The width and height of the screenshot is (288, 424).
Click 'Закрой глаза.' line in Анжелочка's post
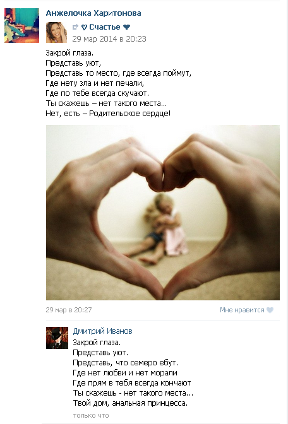pos(69,53)
